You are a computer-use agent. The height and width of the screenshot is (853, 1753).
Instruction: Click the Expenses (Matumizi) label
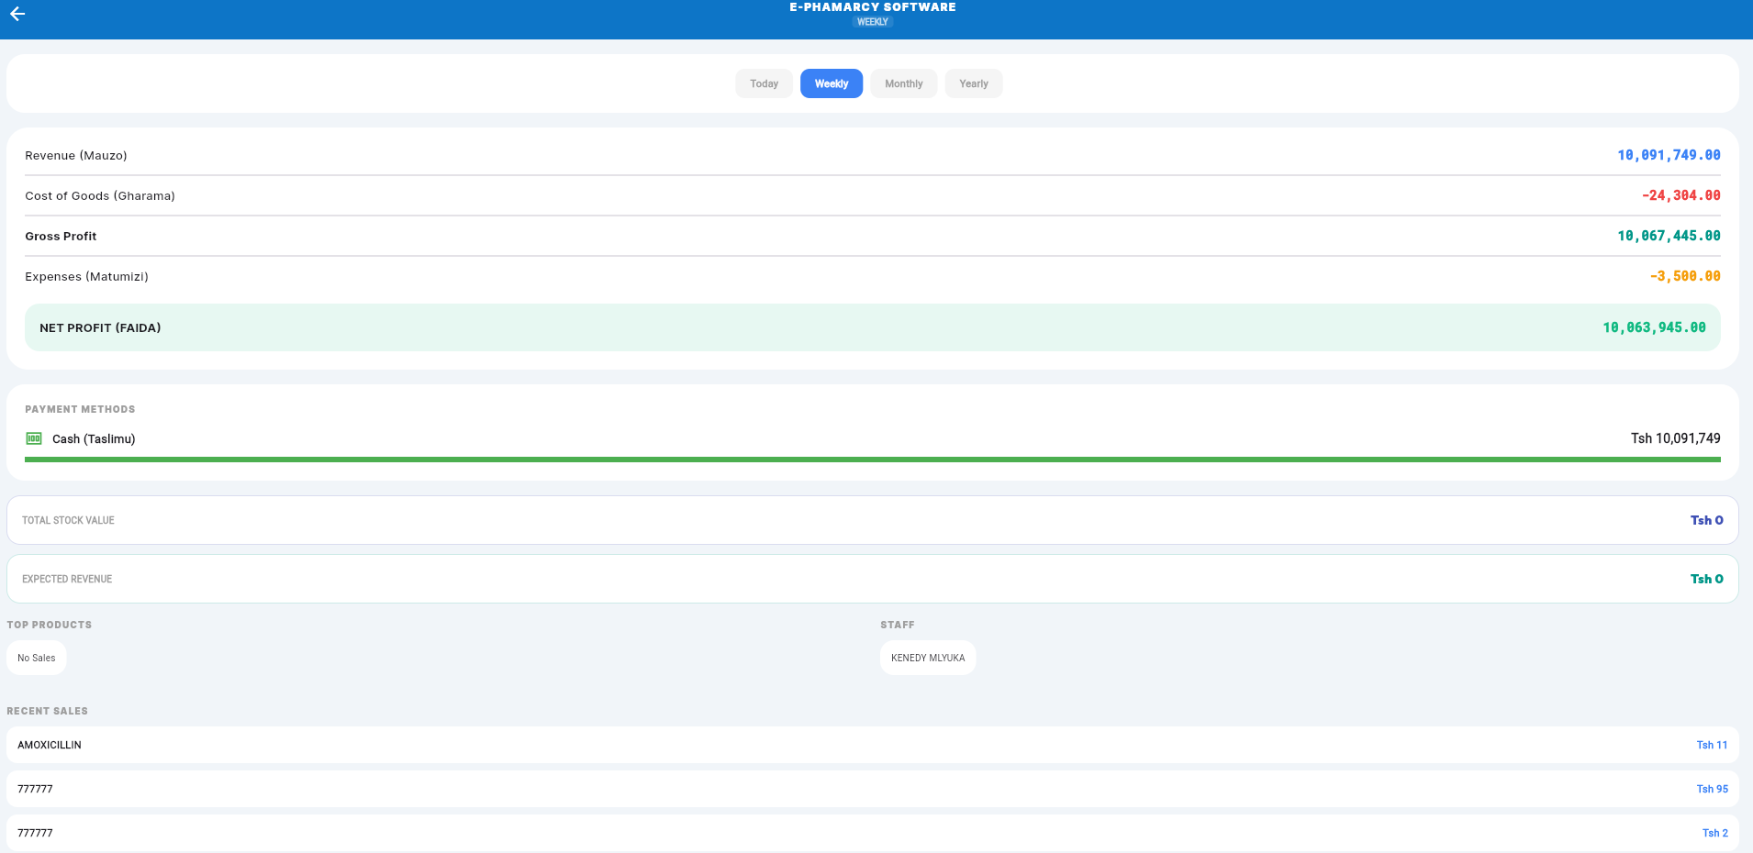tap(86, 276)
